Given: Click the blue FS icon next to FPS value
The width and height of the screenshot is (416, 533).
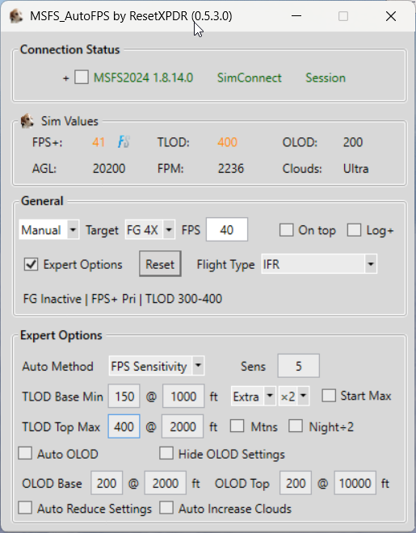Looking at the screenshot, I should (x=124, y=142).
